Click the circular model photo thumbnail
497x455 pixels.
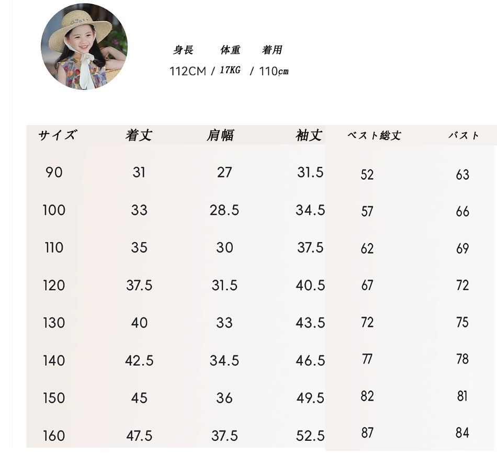tap(84, 47)
